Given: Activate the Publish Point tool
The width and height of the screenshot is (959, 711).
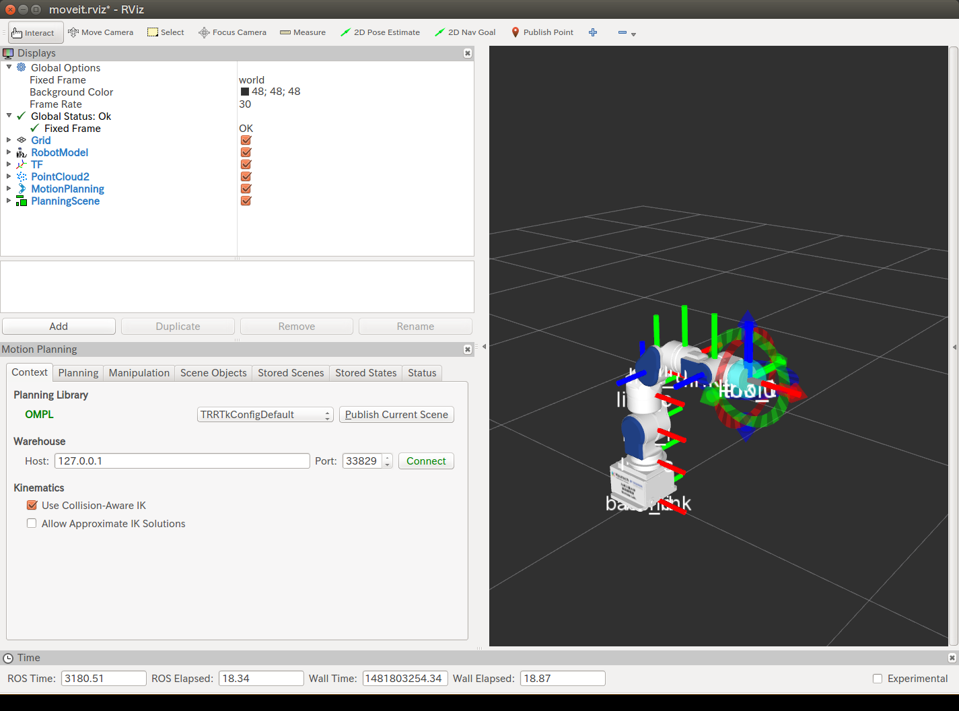Looking at the screenshot, I should click(x=542, y=32).
